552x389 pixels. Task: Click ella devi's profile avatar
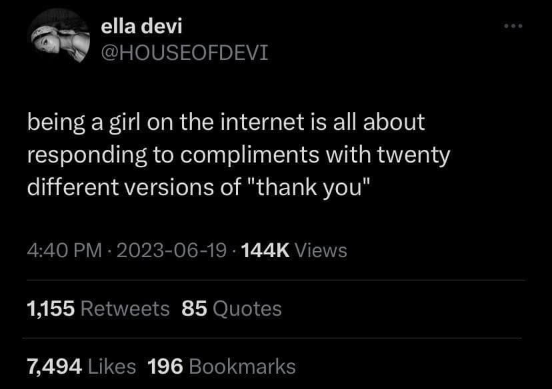click(59, 37)
